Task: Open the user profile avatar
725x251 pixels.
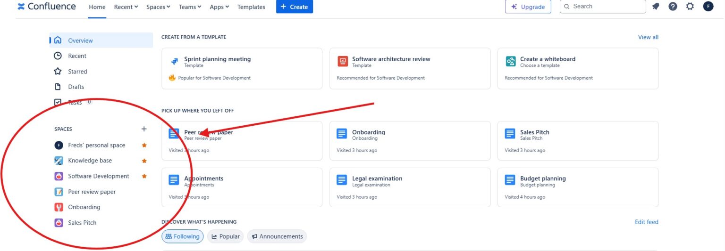Action: pyautogui.click(x=708, y=7)
